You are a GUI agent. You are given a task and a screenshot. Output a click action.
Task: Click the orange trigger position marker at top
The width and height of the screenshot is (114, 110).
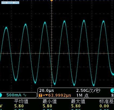(x=52, y=1)
